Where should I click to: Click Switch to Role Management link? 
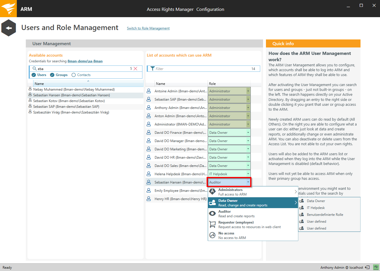click(x=148, y=28)
